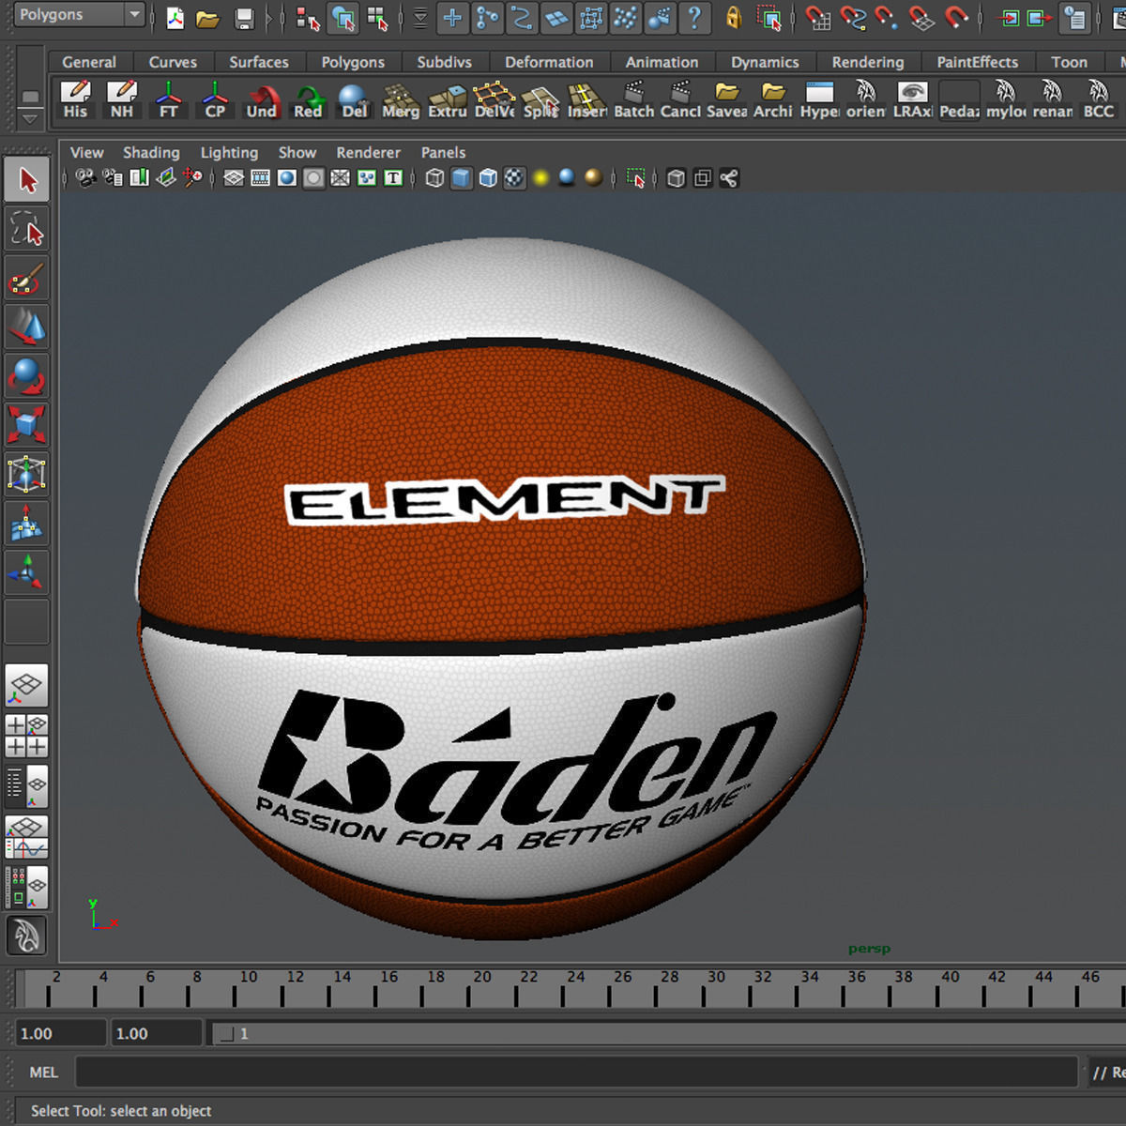The image size is (1126, 1126).
Task: Click the Redo (Red) shelf icon
Action: 308,101
